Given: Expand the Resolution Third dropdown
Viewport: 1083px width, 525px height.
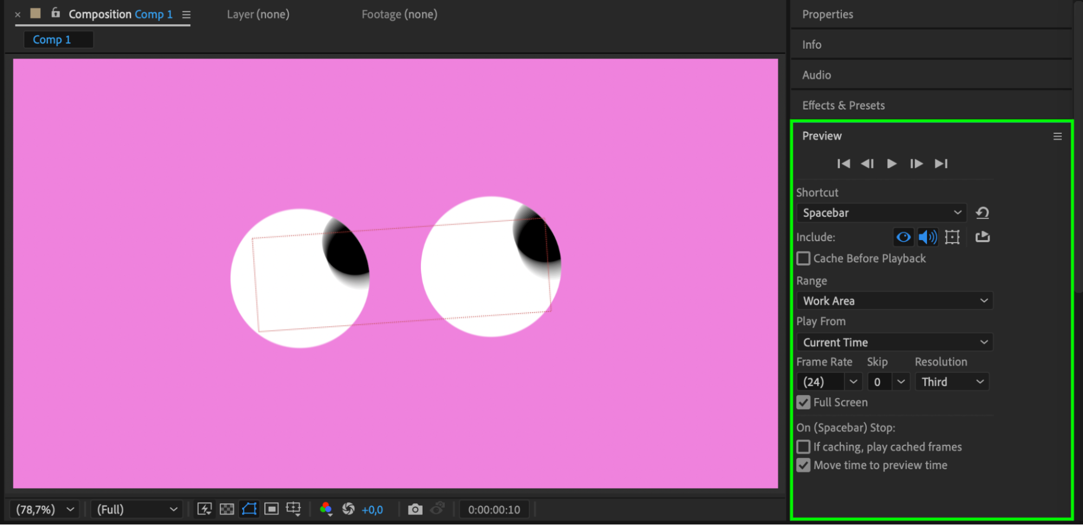Looking at the screenshot, I should 952,382.
